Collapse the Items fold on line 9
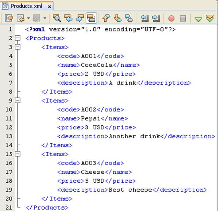The width and height of the screenshot is (218, 211). 18,100
